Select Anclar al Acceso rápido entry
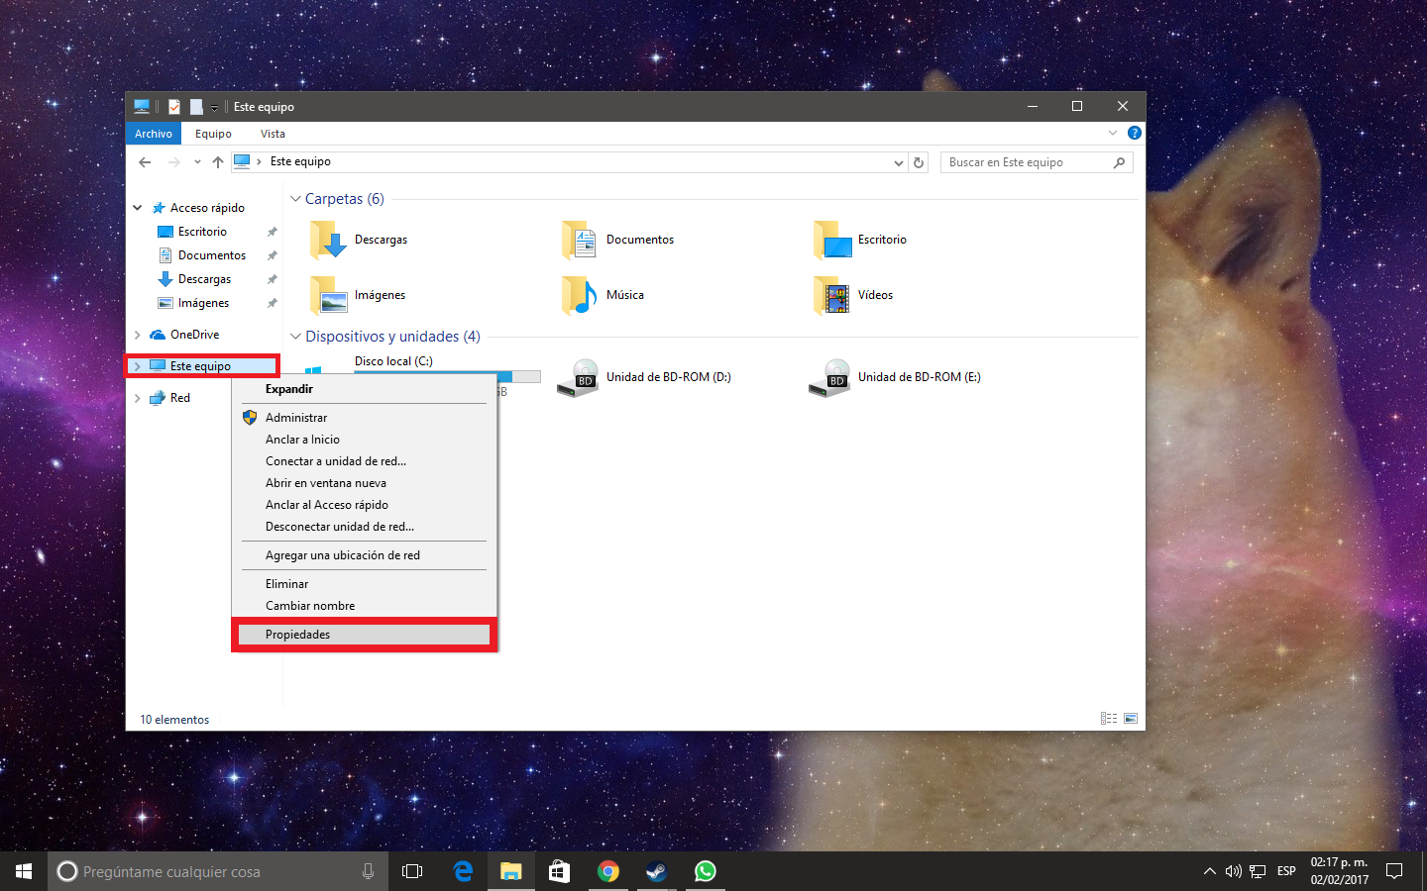Screen dimensions: 1427x891 (x=364, y=505)
